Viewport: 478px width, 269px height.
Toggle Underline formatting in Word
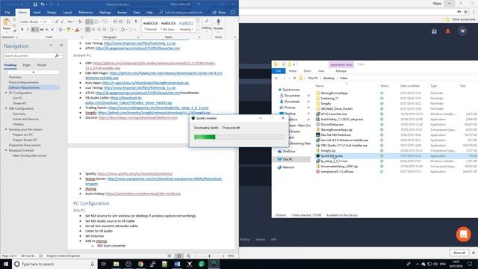[33, 30]
